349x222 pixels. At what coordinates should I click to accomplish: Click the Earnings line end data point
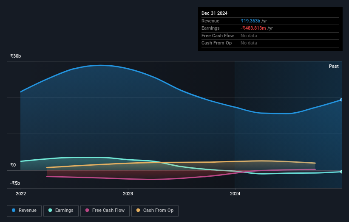coord(342,172)
